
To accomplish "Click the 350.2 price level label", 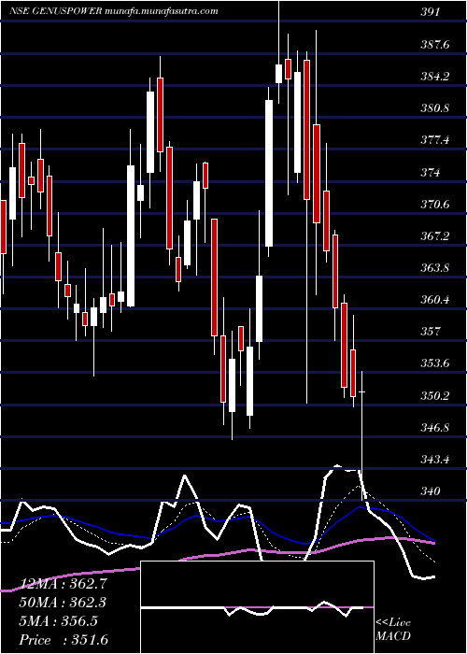I will coord(435,395).
